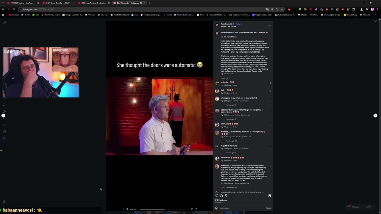Open funnyhoodvidz profile avatar in header
The image size is (381, 214).
click(x=217, y=25)
